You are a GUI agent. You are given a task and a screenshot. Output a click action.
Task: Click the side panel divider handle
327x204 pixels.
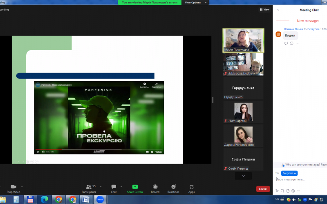[x=213, y=100]
